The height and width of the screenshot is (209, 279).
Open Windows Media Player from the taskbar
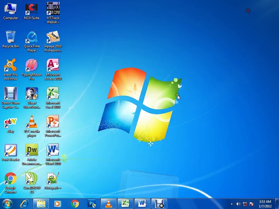pos(58,204)
